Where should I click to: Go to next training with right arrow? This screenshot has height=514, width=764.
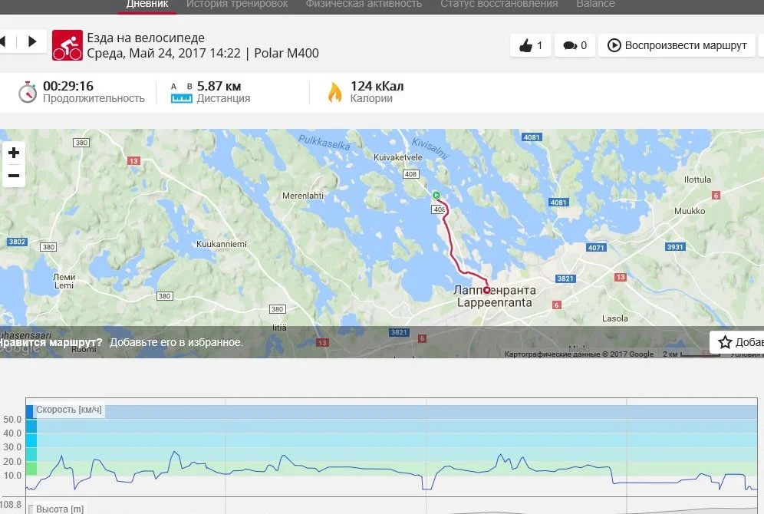(32, 41)
